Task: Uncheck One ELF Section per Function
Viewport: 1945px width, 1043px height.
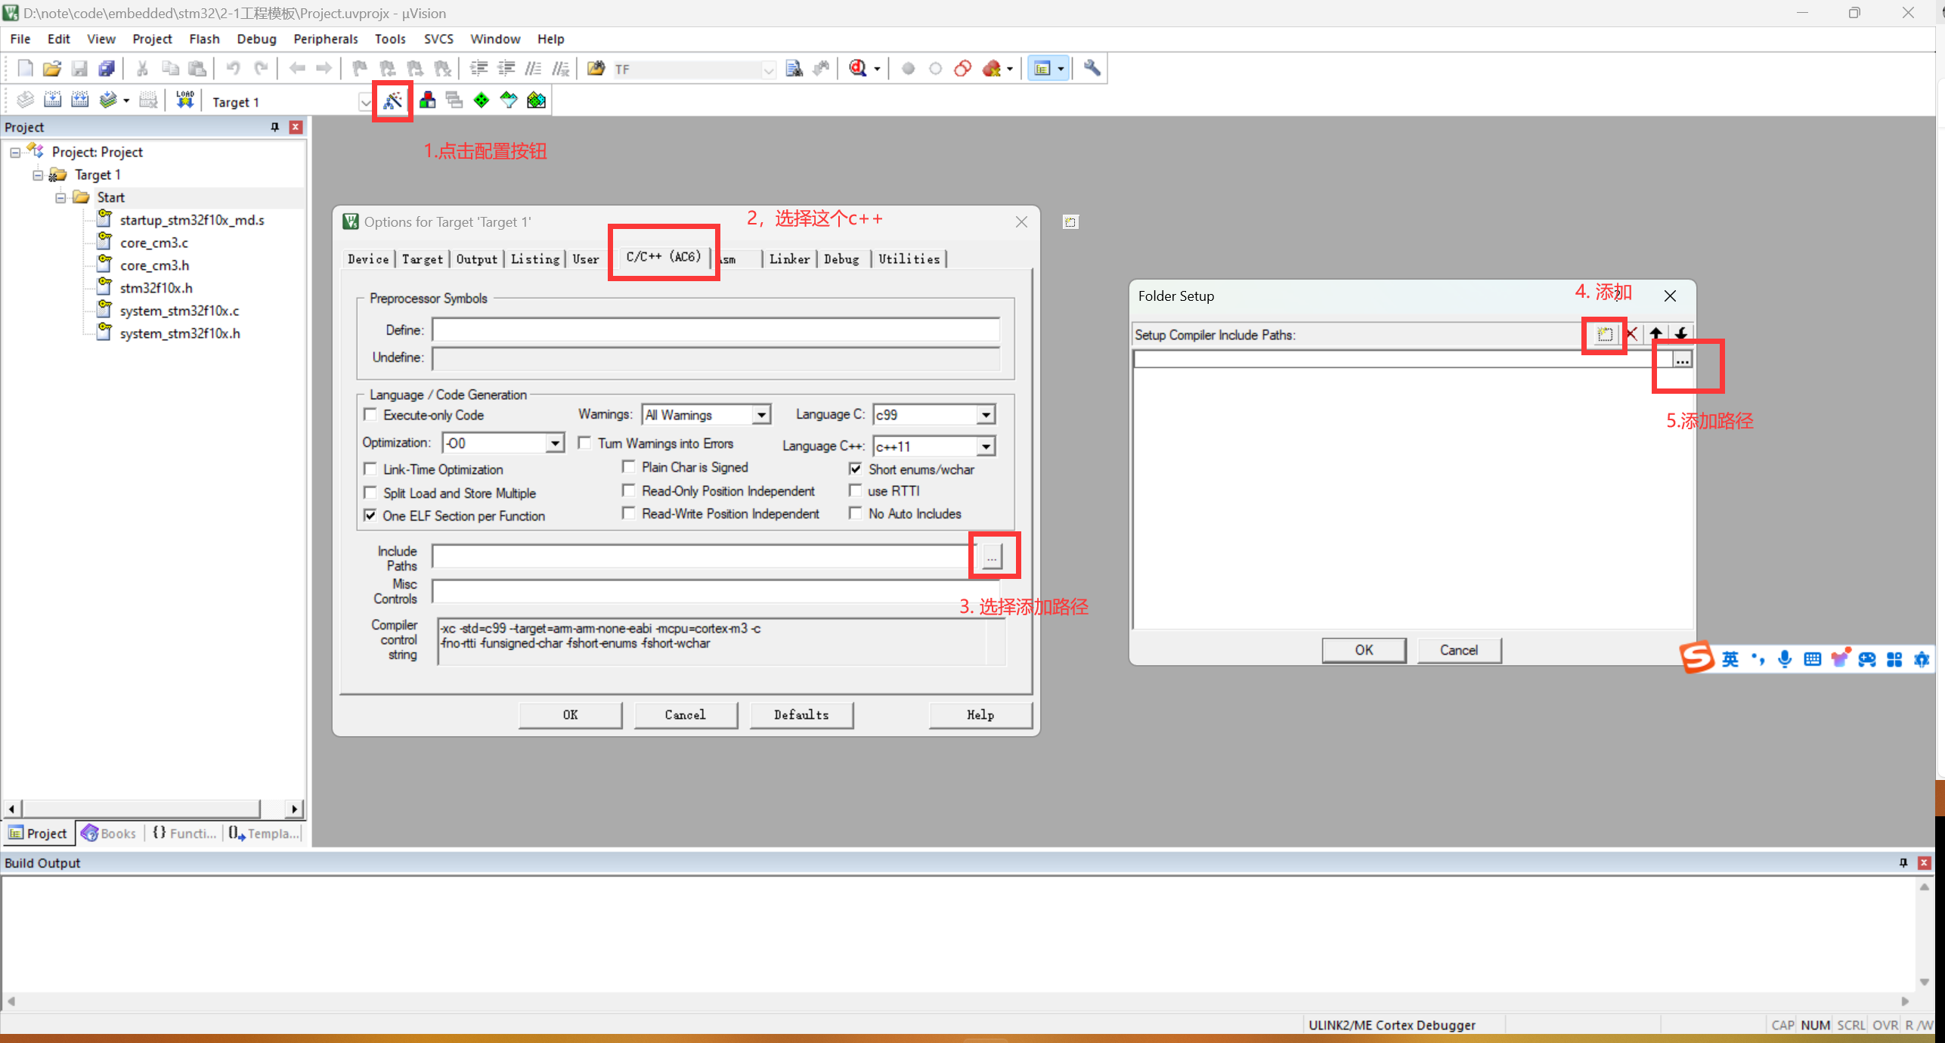Action: click(370, 515)
